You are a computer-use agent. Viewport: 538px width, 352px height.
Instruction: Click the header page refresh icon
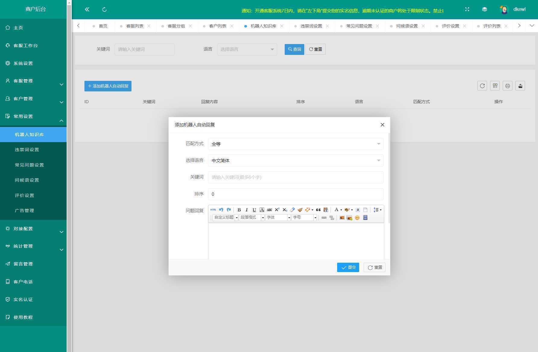click(x=104, y=9)
